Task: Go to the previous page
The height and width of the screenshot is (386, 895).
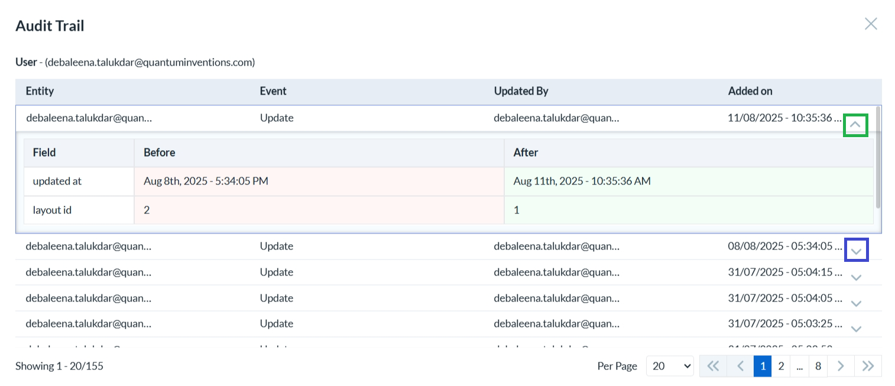Action: [739, 366]
